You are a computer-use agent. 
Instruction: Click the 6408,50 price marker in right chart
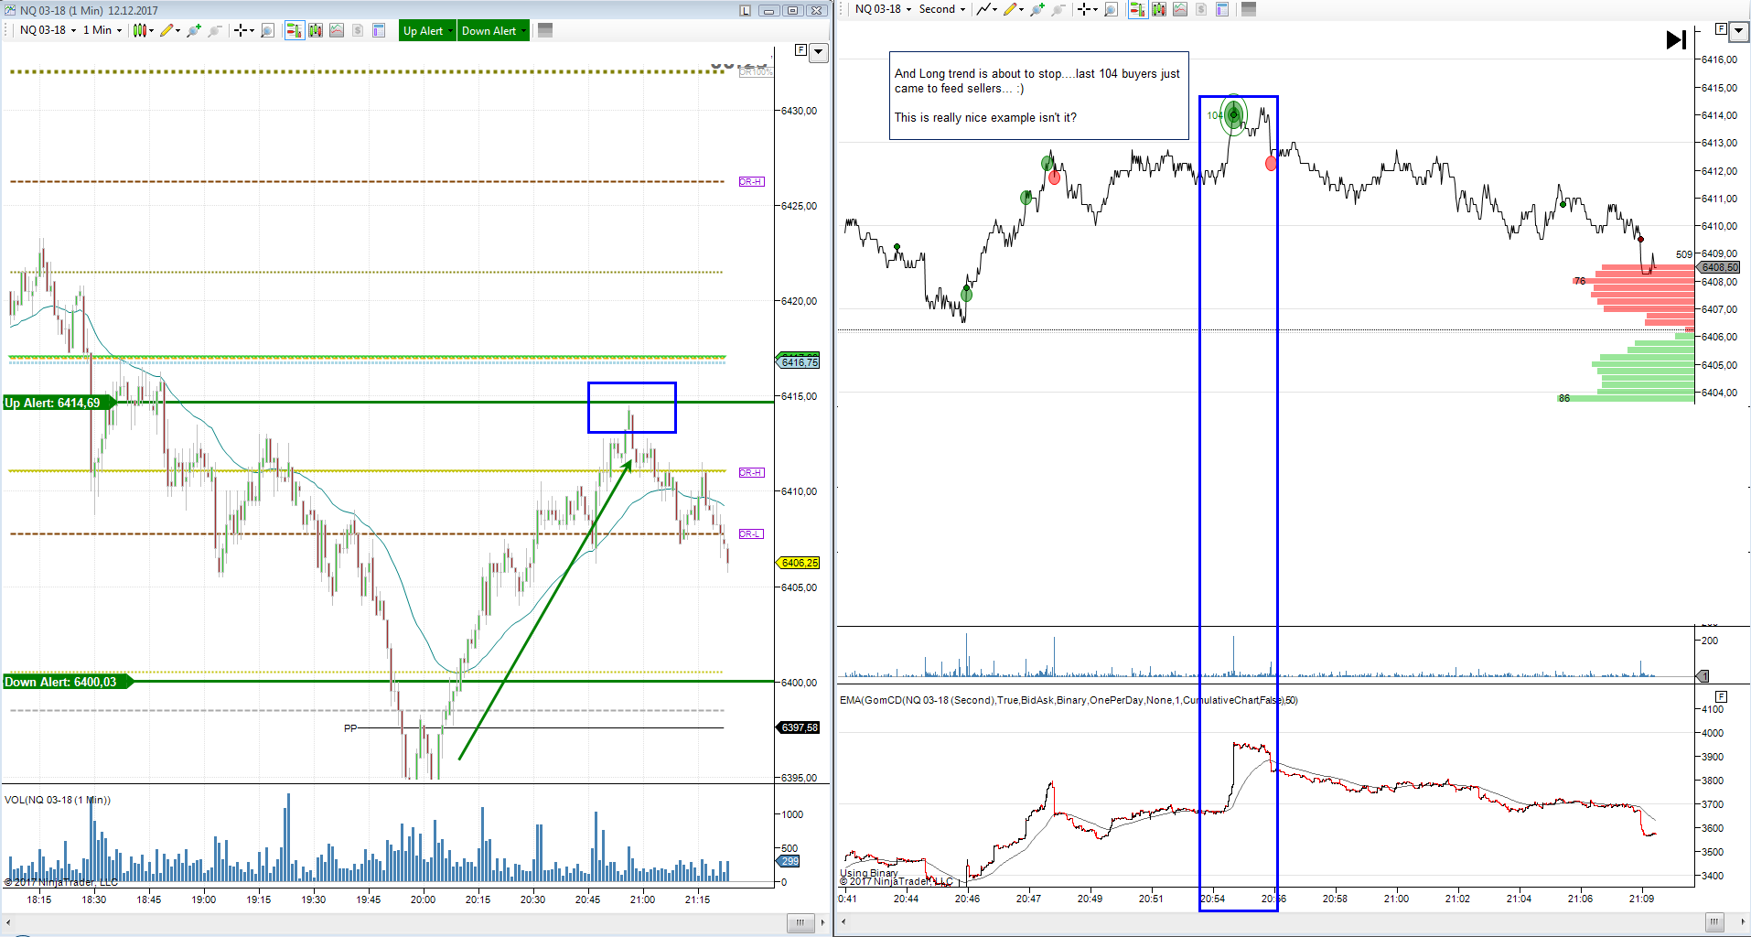1719,267
